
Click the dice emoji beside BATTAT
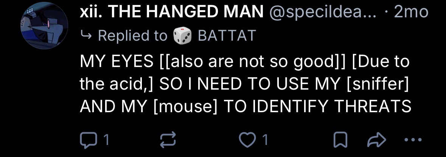tap(182, 36)
